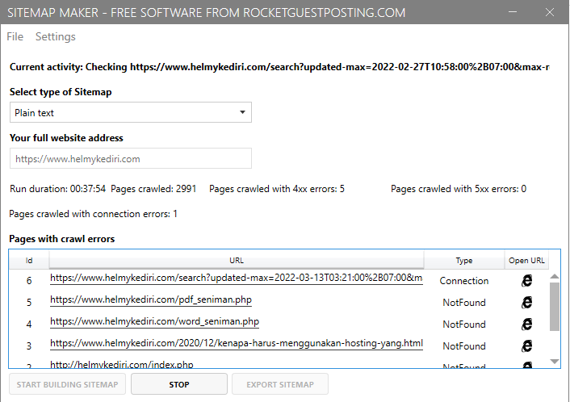Select Id cell '6'

point(29,281)
